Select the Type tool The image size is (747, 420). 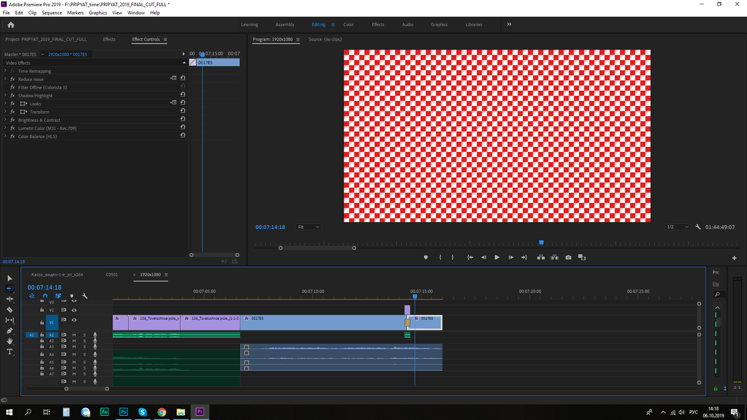(x=9, y=352)
